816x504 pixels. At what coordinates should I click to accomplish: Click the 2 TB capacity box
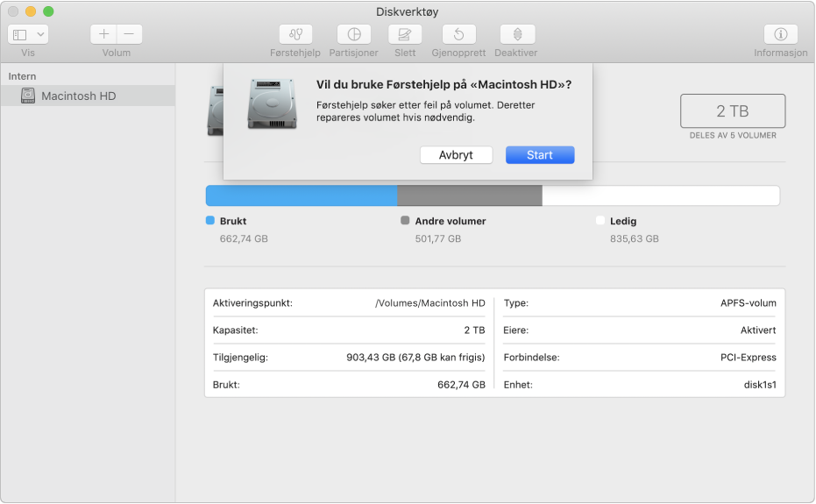tap(733, 111)
